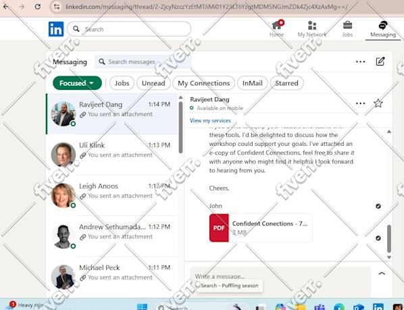This screenshot has height=310, width=404.
Task: Open the Uli Klink conversation
Action: click(112, 155)
